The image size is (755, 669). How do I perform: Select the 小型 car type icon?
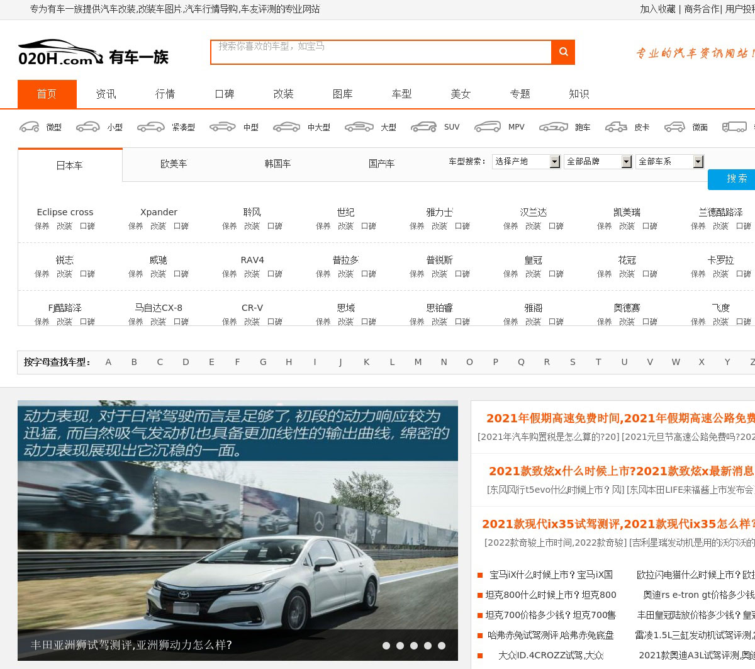(x=88, y=127)
